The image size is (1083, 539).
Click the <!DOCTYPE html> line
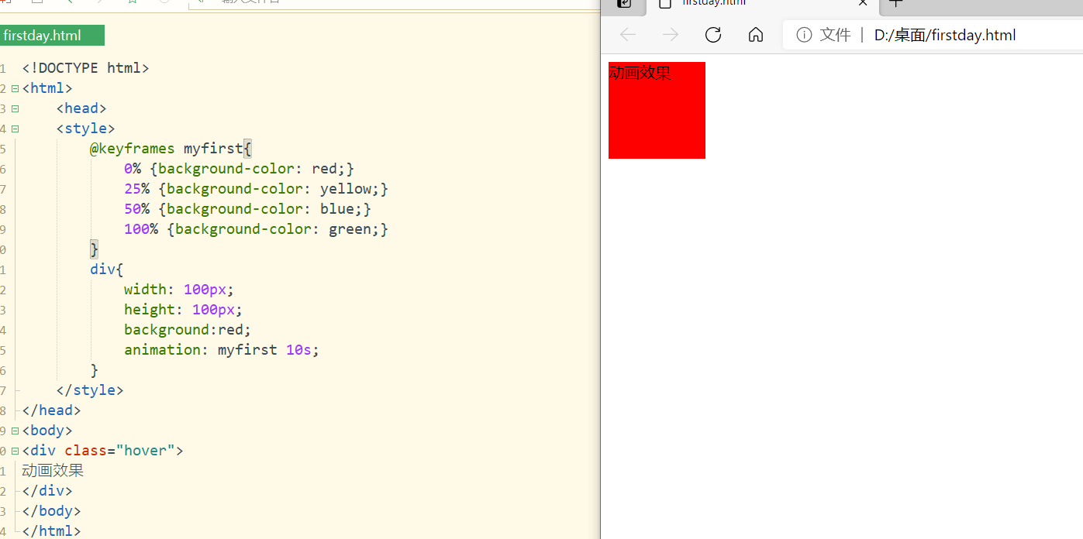tap(85, 68)
